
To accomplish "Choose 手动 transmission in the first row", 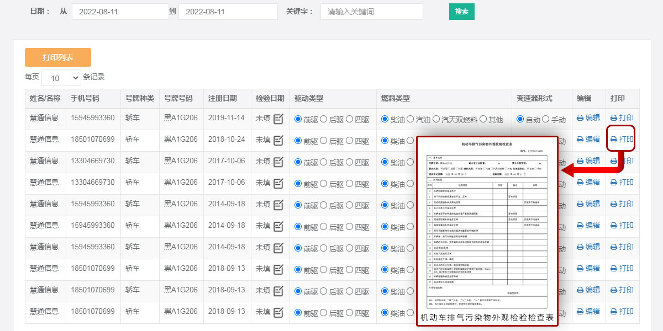I will click(x=546, y=119).
